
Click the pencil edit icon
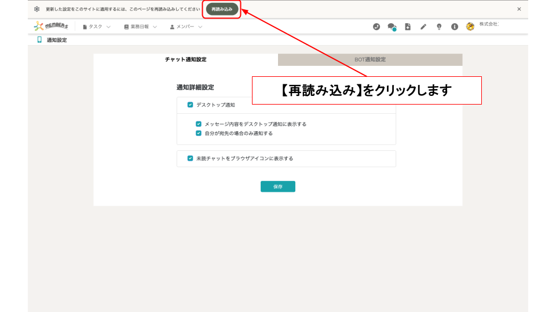423,27
